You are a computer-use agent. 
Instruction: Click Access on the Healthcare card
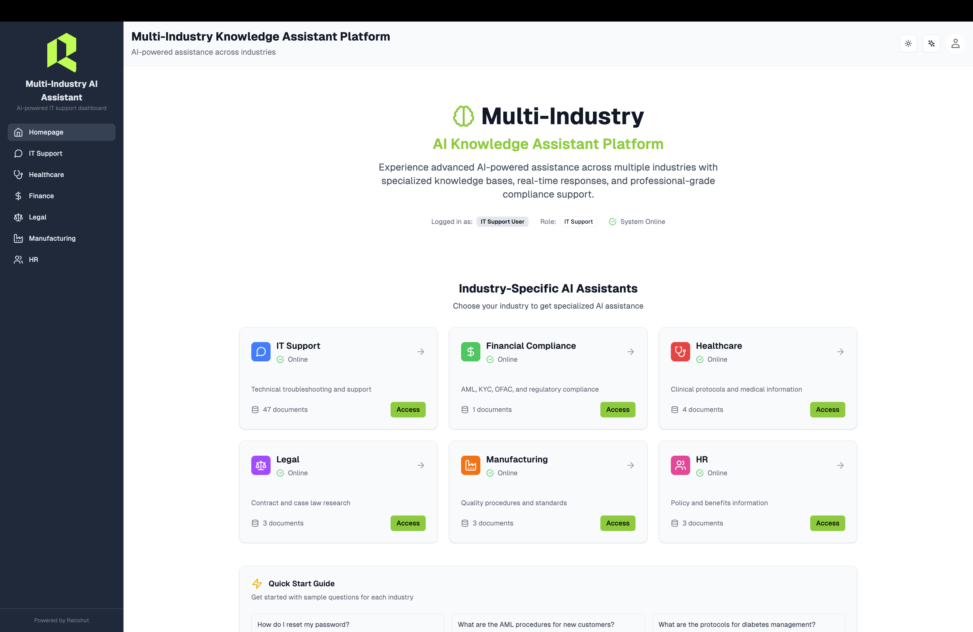coord(827,410)
